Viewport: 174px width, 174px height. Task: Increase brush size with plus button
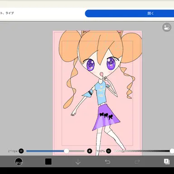pos(90,151)
